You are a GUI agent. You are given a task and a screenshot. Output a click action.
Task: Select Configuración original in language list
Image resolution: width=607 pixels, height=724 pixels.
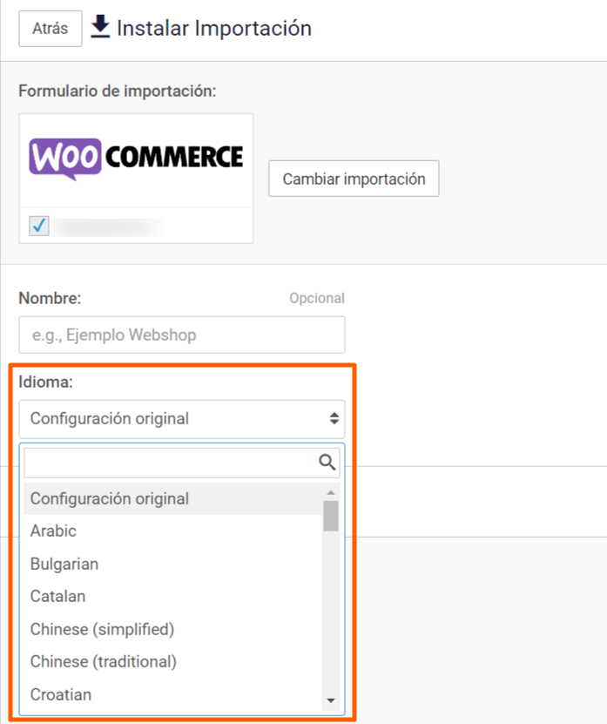[173, 498]
